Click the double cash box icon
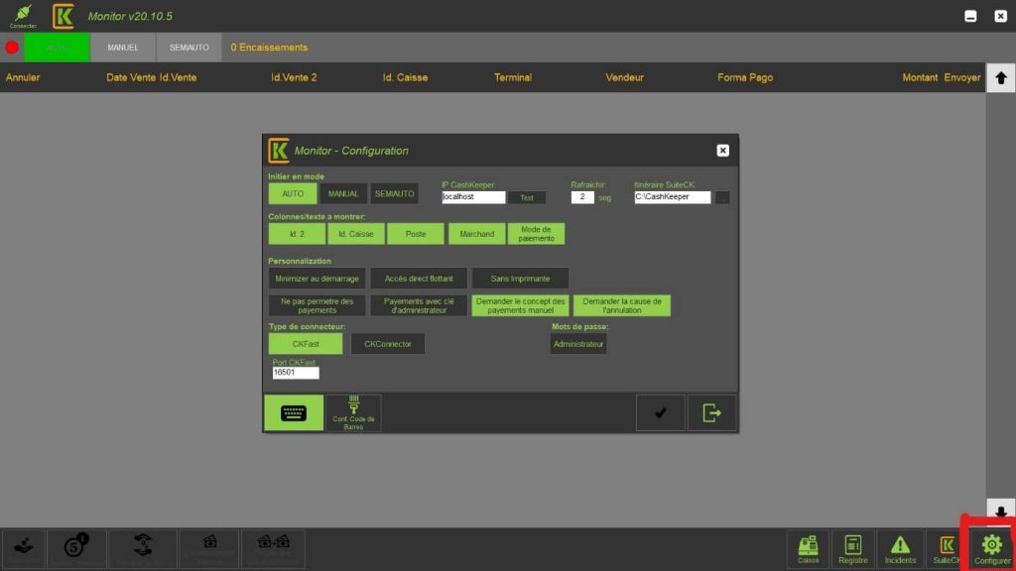Image resolution: width=1016 pixels, height=571 pixels. click(273, 548)
